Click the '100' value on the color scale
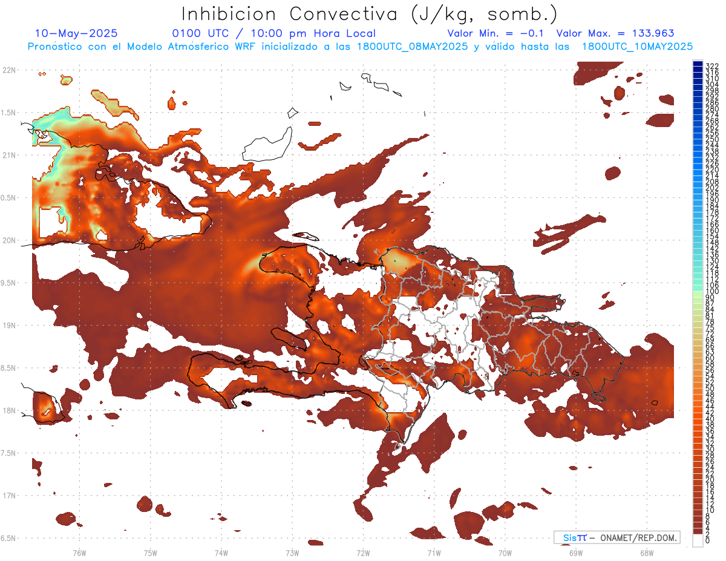 (x=712, y=292)
